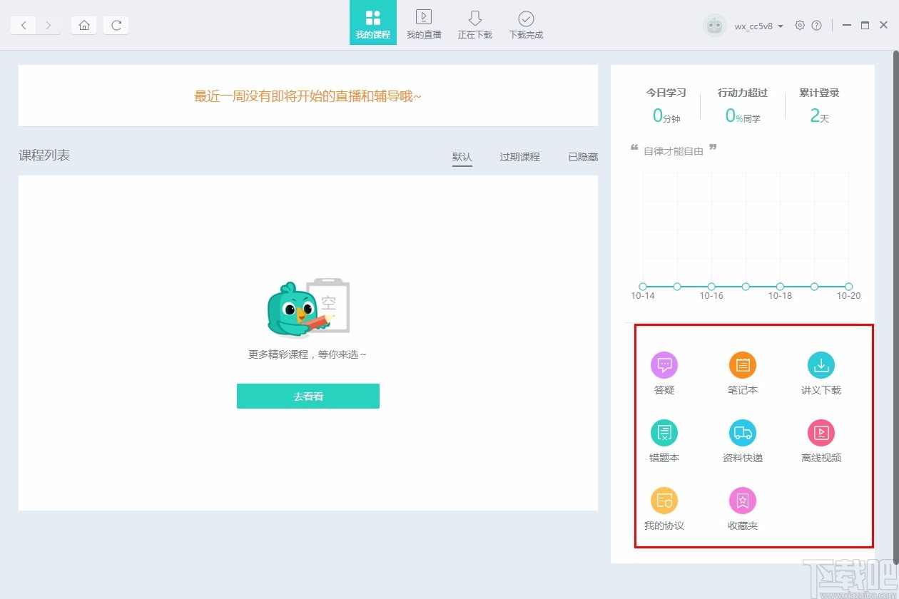View 我的协议 my agreements
The width and height of the screenshot is (899, 599).
click(664, 506)
